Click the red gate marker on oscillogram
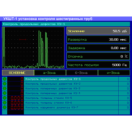This screenshot has height=132, width=132. [23, 39]
